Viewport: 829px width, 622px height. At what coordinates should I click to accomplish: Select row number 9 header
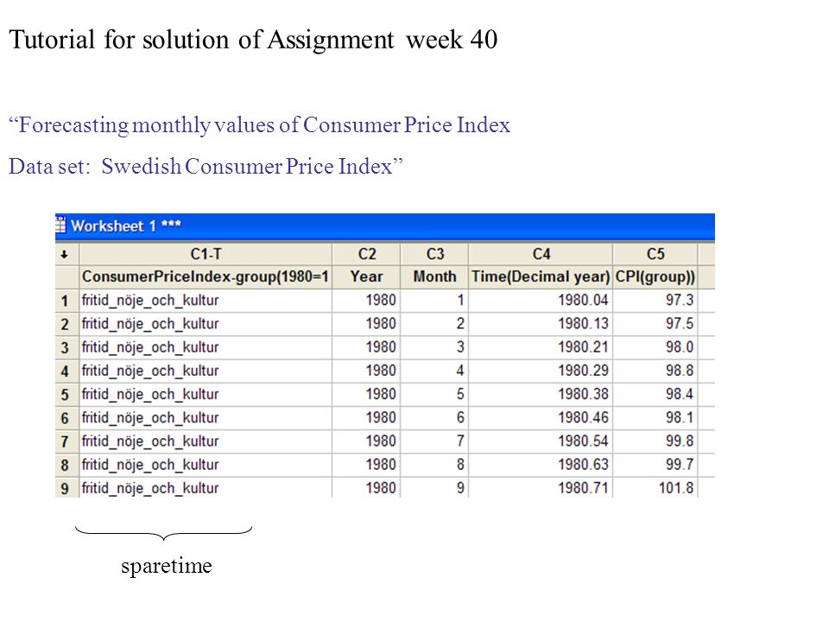point(67,487)
